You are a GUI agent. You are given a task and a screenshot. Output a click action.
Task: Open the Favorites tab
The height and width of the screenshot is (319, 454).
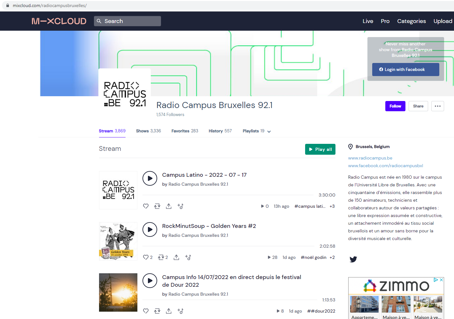[185, 131]
